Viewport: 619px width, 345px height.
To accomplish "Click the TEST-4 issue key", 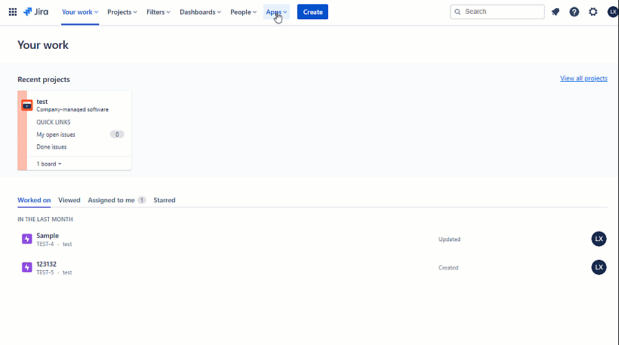I will 45,244.
